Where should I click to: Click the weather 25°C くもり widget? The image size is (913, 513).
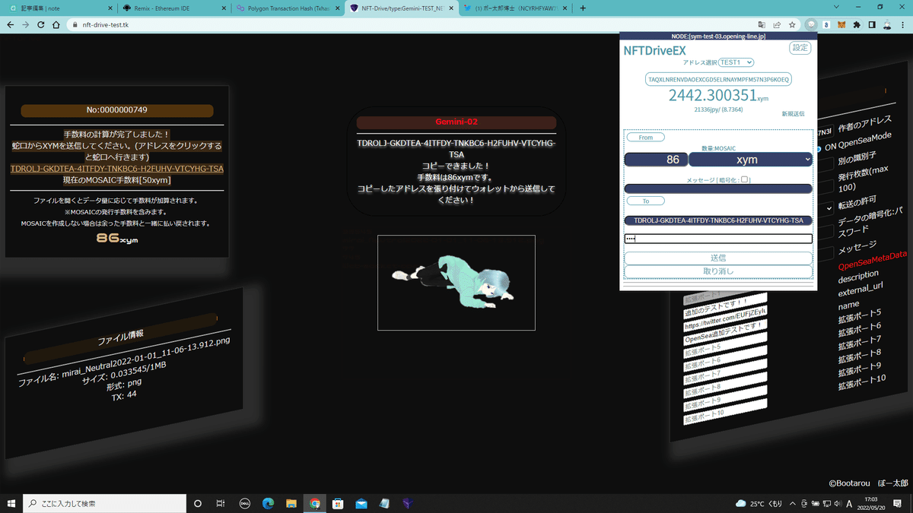pos(759,503)
